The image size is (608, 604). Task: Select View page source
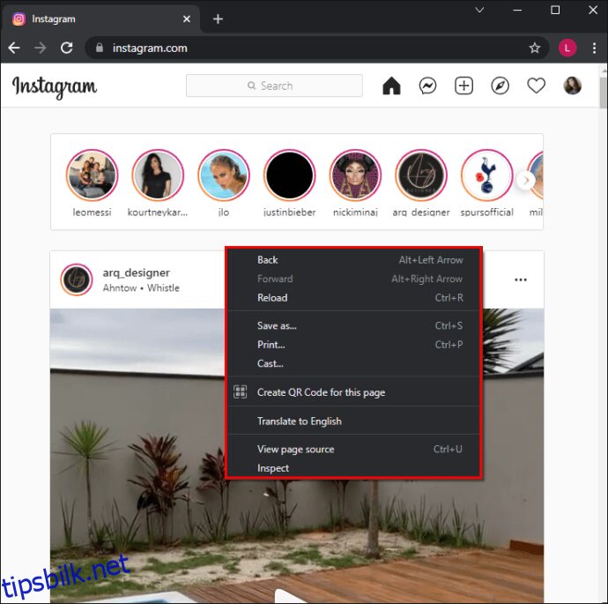pos(353,449)
